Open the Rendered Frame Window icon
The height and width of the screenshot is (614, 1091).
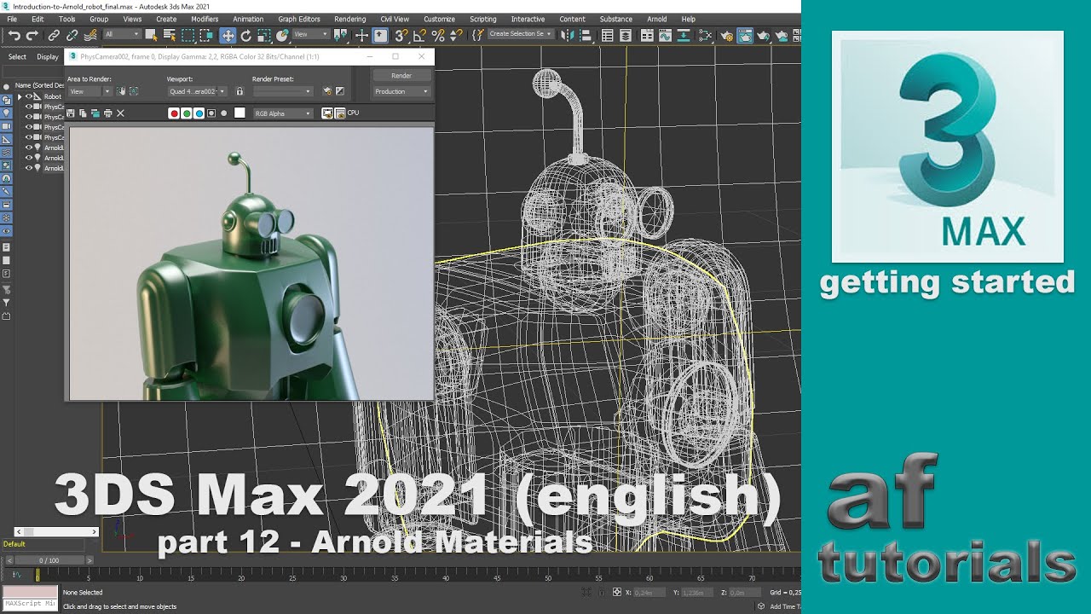pos(744,35)
